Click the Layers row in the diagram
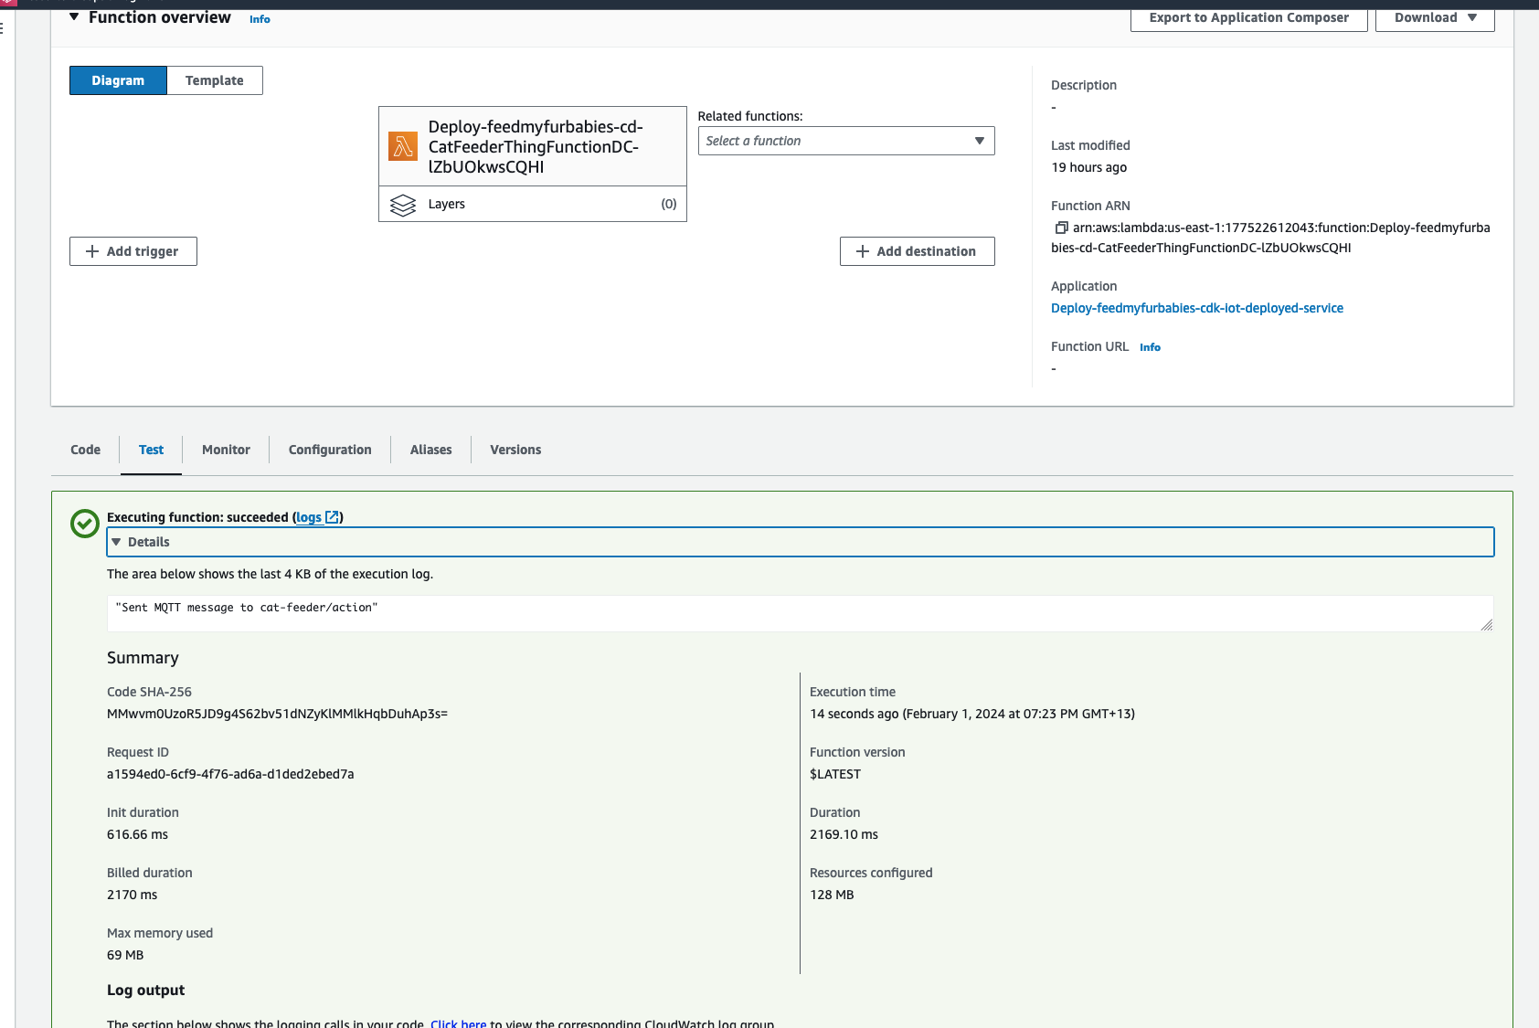This screenshot has width=1539, height=1028. pyautogui.click(x=533, y=204)
